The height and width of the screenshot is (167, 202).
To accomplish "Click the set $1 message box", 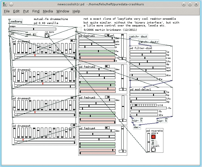I will coord(32,34).
